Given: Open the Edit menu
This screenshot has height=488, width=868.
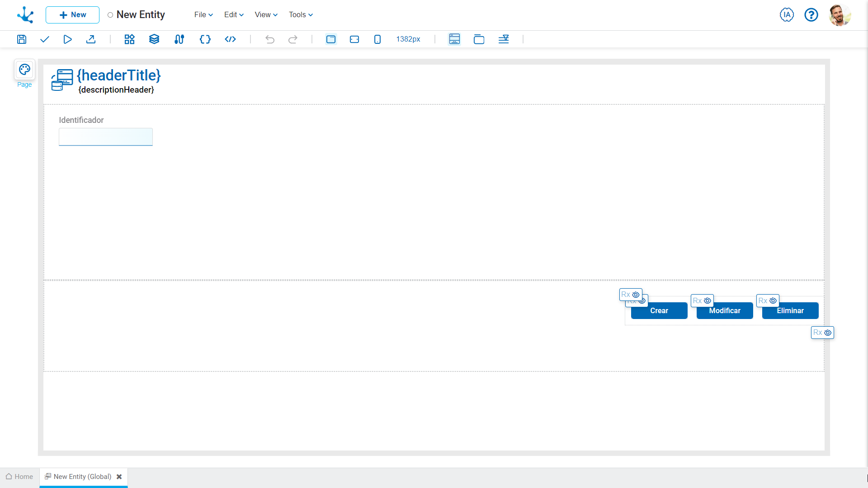Looking at the screenshot, I should coord(234,15).
